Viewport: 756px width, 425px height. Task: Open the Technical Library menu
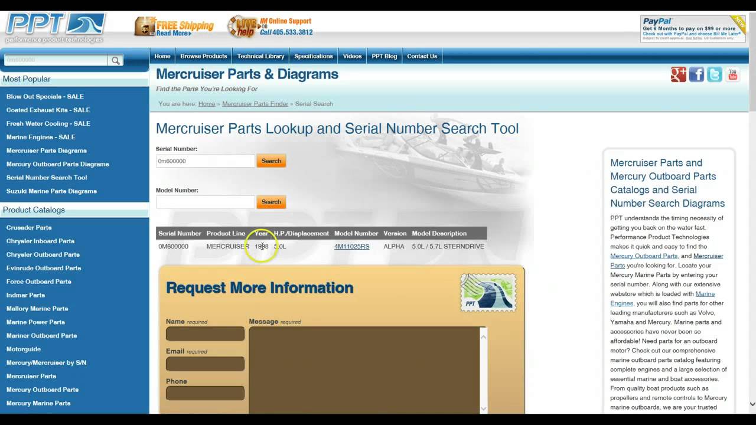coord(260,56)
